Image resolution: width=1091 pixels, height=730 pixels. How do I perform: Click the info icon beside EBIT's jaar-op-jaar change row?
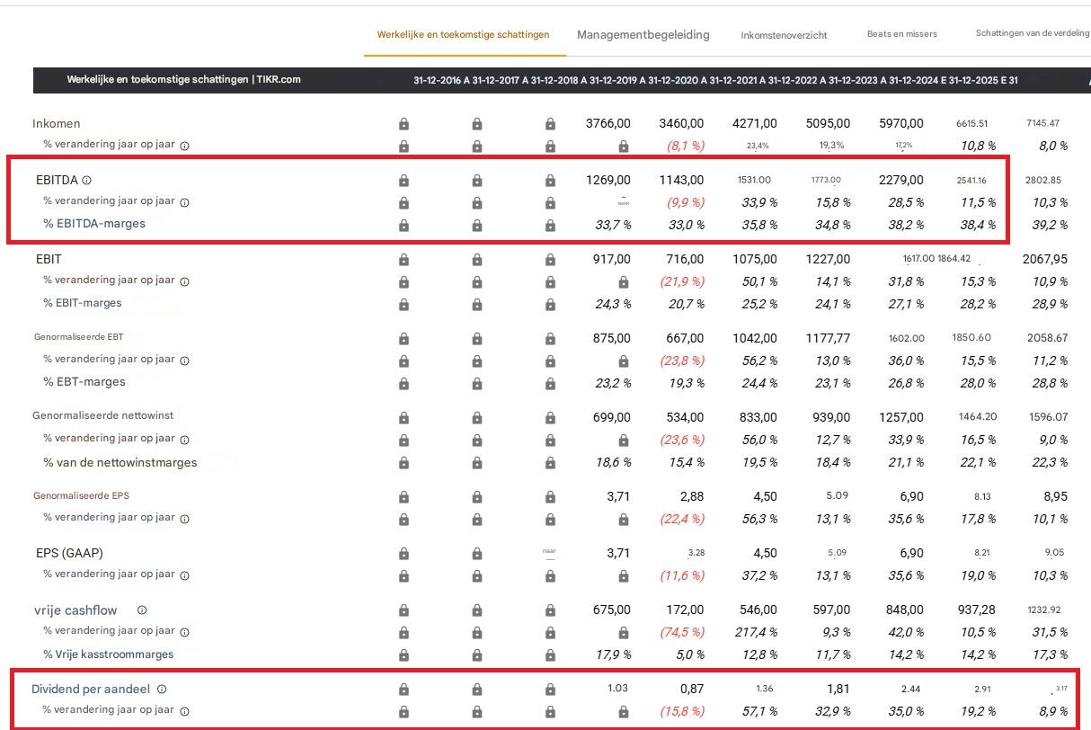tap(184, 282)
